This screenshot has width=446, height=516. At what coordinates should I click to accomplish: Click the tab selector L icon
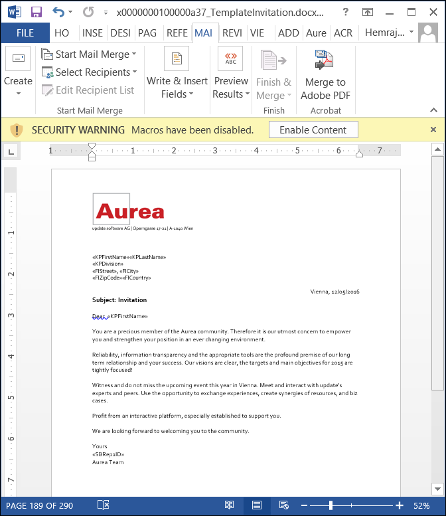coord(11,151)
